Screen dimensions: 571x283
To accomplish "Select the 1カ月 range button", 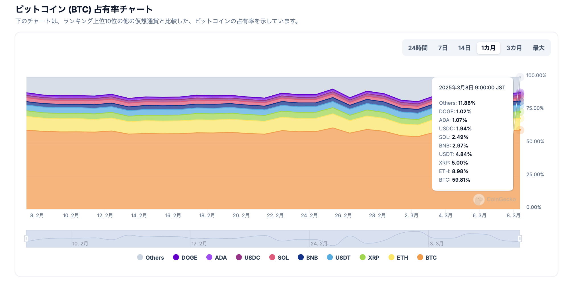I will 488,48.
